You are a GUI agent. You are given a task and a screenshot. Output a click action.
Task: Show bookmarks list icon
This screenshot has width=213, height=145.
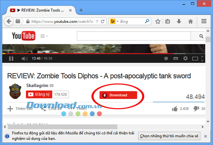tap(167, 21)
